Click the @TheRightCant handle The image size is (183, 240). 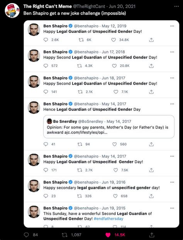(89, 7)
